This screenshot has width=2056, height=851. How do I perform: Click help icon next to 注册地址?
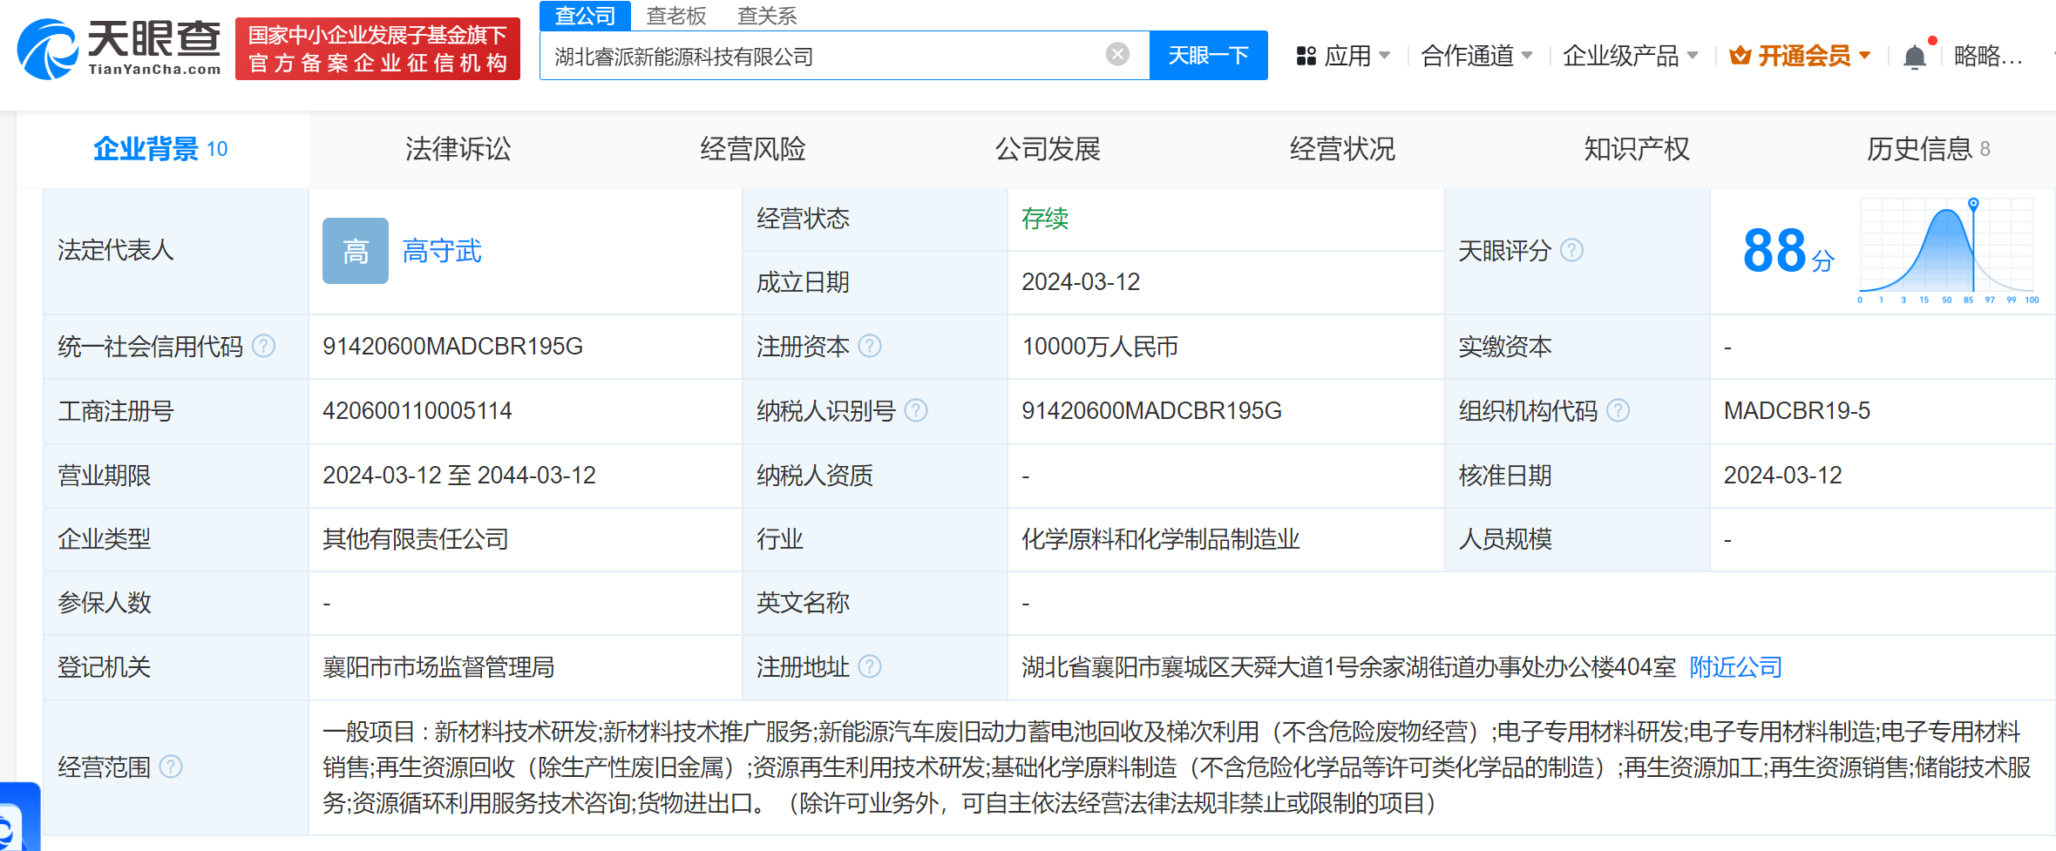click(x=870, y=667)
